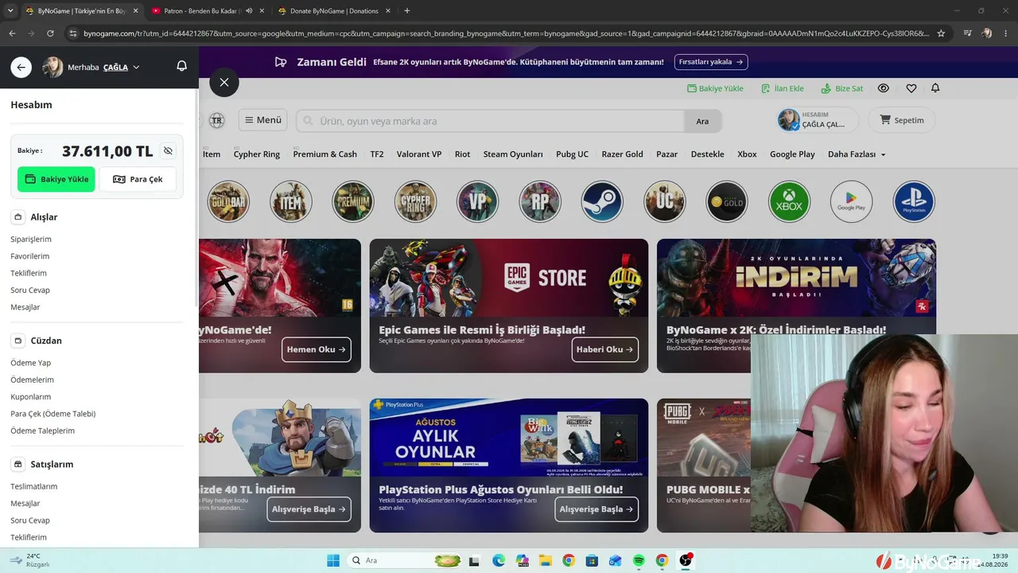Open favorites heart icon in top bar
Viewport: 1018px width, 573px height.
point(911,88)
